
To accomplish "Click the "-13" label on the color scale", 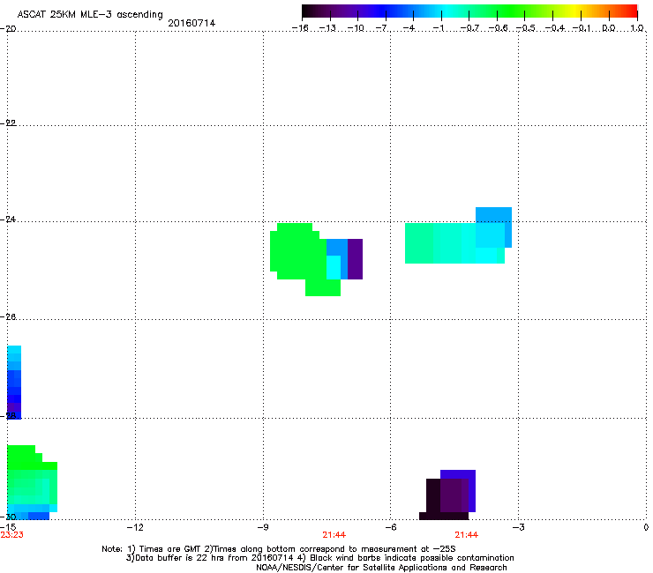I will [327, 28].
